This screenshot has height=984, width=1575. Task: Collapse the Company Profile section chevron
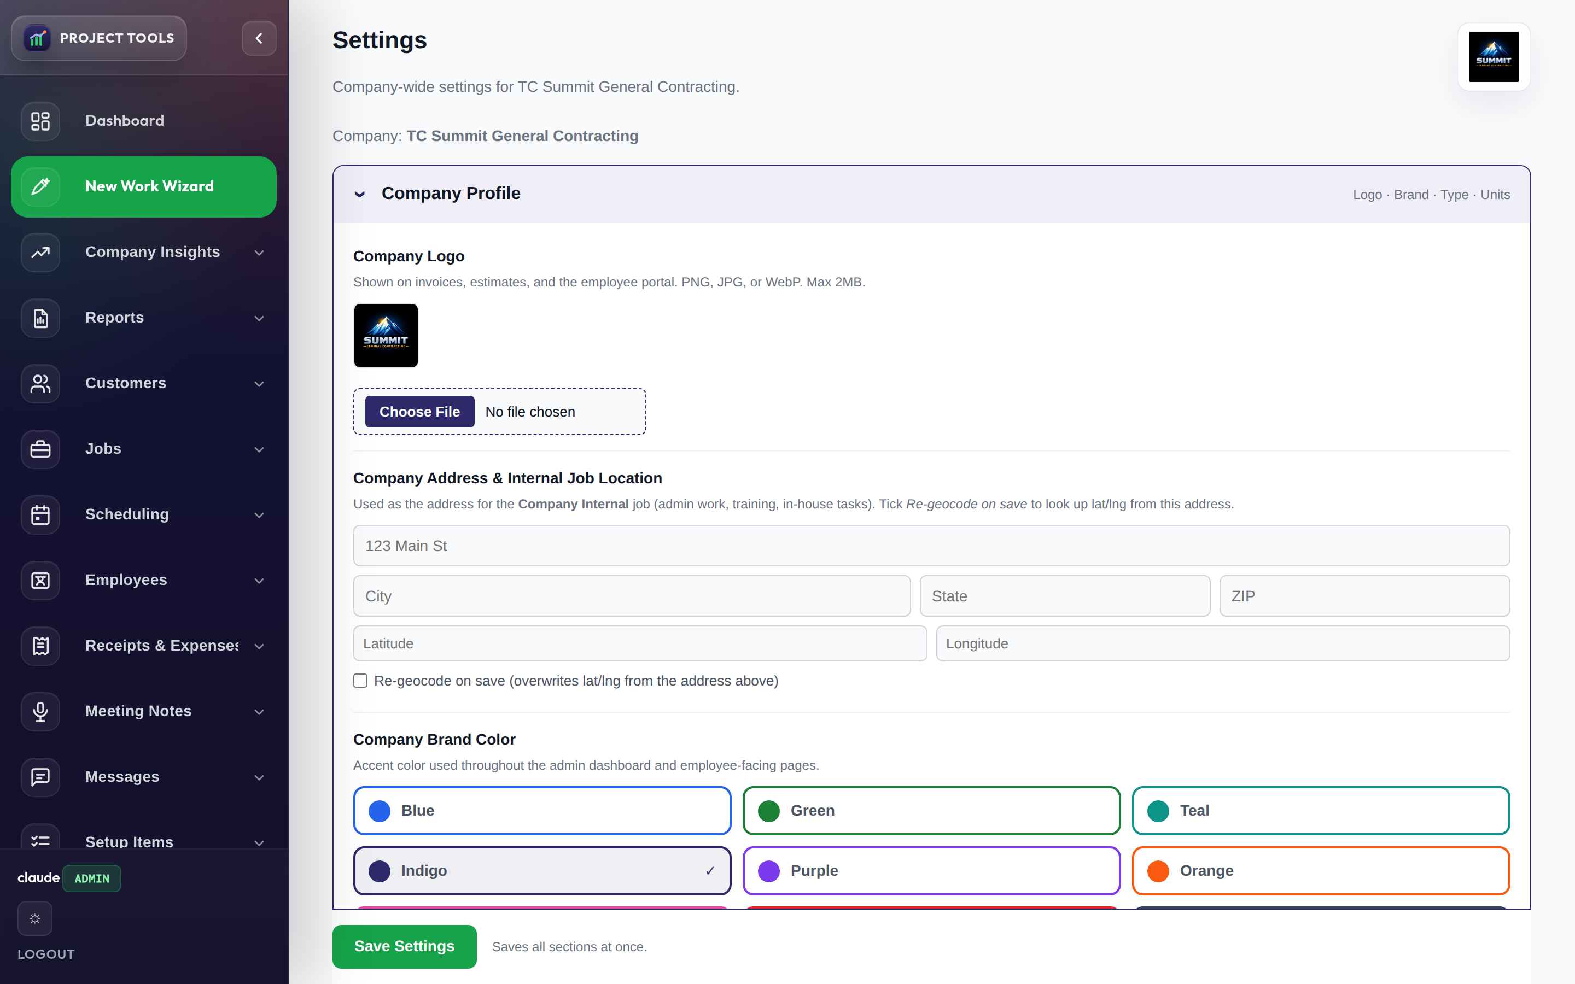coord(360,194)
